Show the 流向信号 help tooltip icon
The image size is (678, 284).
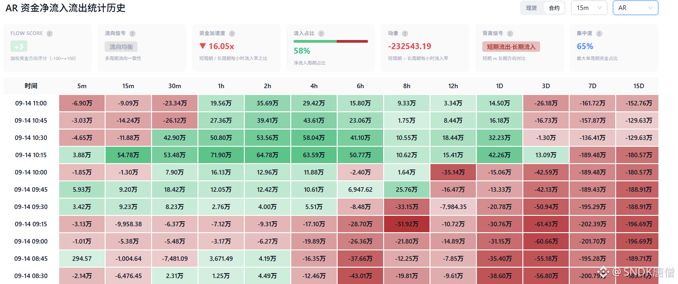click(x=132, y=34)
